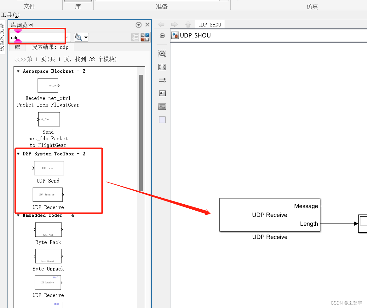Select the UDP Send block in search results
367x308 pixels.
49,168
